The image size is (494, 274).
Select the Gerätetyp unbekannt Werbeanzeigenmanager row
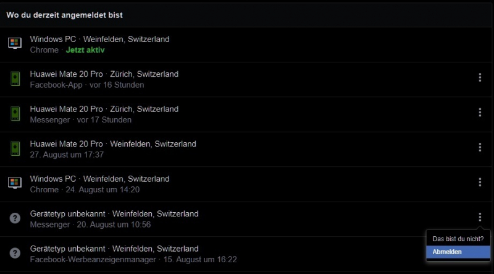tap(246, 254)
